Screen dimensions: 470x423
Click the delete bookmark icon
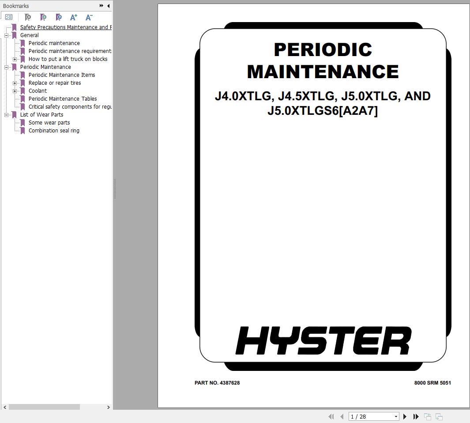[x=27, y=17]
